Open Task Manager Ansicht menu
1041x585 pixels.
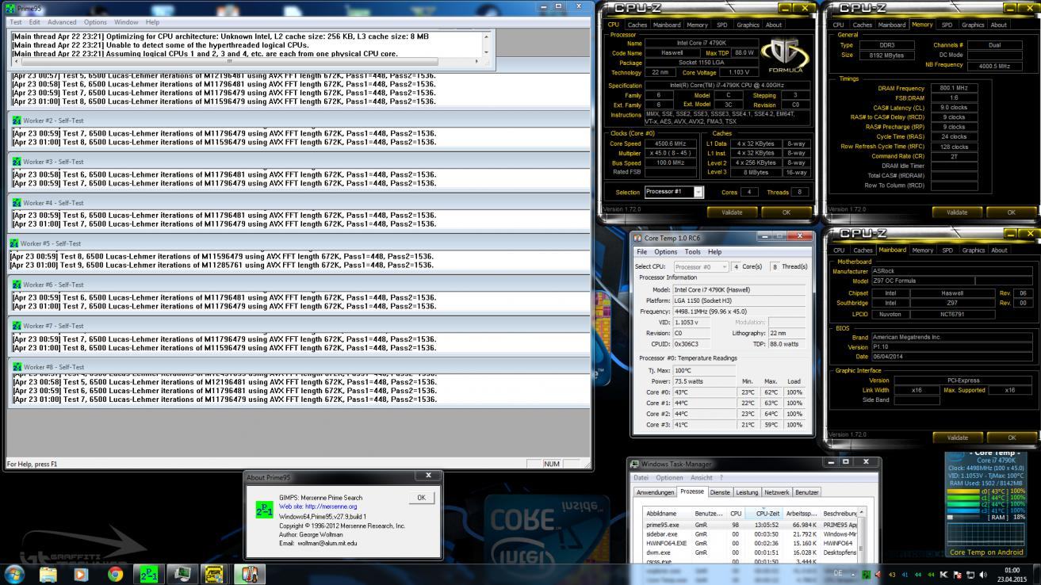(702, 478)
